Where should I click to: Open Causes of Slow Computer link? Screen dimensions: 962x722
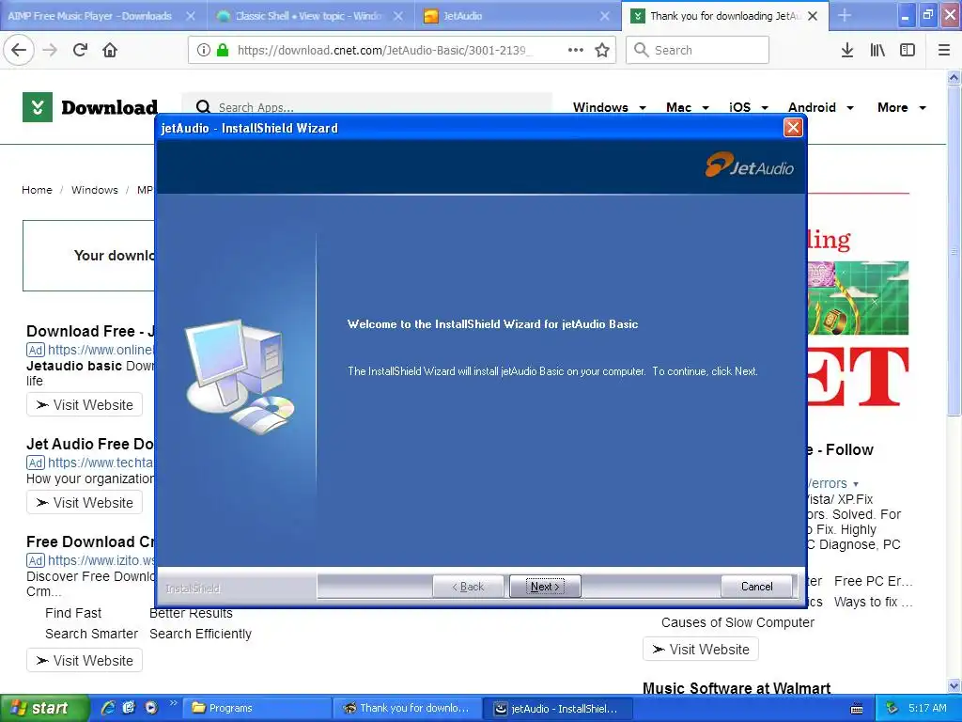[737, 622]
